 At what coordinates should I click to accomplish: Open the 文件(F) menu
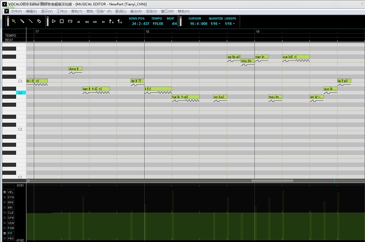(16, 11)
